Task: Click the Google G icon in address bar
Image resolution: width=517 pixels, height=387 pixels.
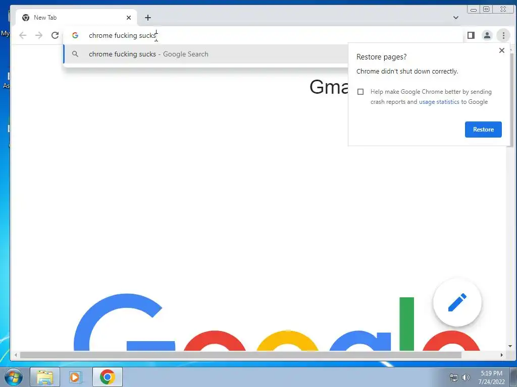Action: click(75, 35)
